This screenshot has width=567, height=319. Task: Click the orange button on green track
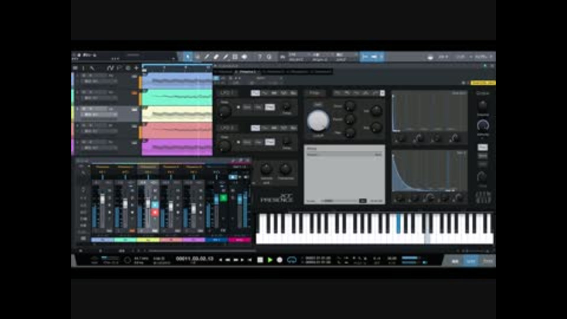pos(134,93)
